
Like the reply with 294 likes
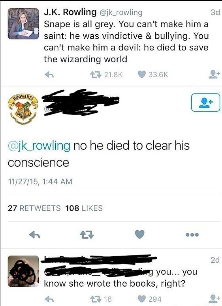click(142, 299)
